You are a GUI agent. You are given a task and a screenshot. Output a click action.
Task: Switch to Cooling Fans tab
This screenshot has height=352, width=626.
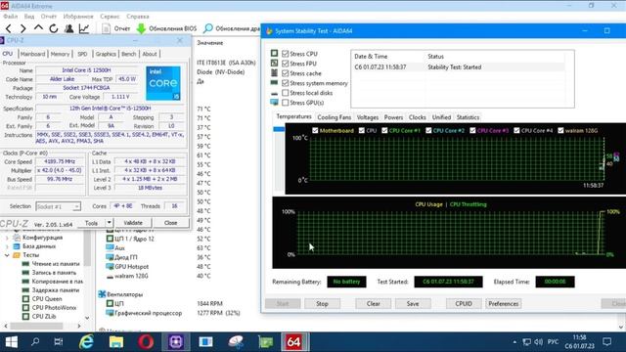335,117
